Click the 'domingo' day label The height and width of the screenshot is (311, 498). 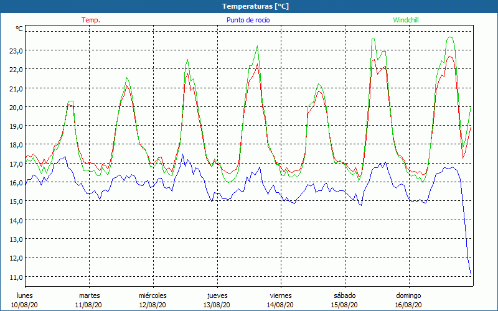(408, 295)
